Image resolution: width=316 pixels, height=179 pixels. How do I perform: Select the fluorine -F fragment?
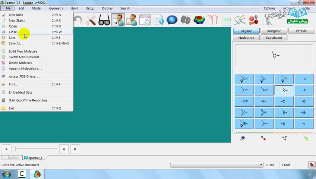[304, 90]
